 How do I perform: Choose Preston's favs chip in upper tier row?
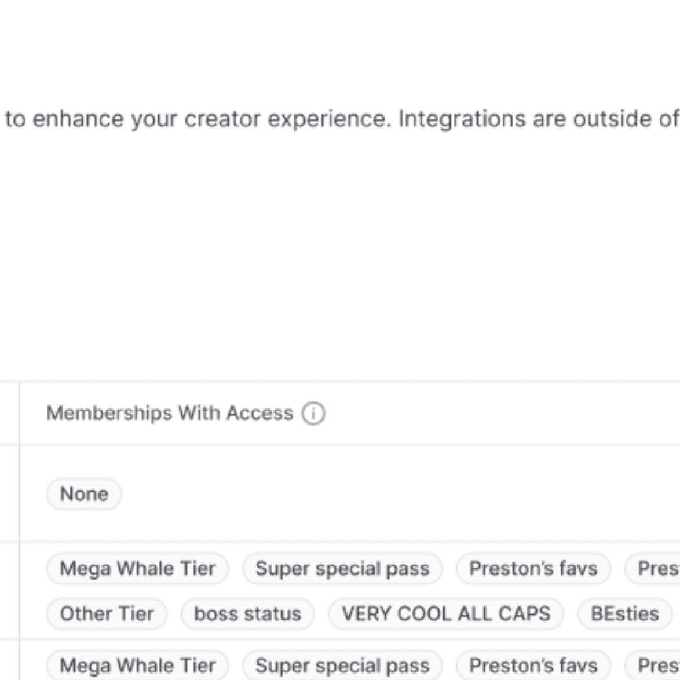[533, 569]
